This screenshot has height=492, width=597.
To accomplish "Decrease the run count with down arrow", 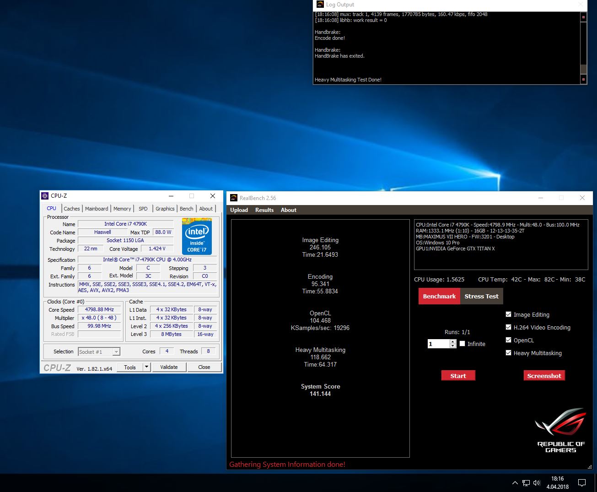I will point(453,346).
